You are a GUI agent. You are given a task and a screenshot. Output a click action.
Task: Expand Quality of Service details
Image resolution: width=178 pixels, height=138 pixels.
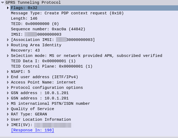pyautogui.click(x=8, y=109)
